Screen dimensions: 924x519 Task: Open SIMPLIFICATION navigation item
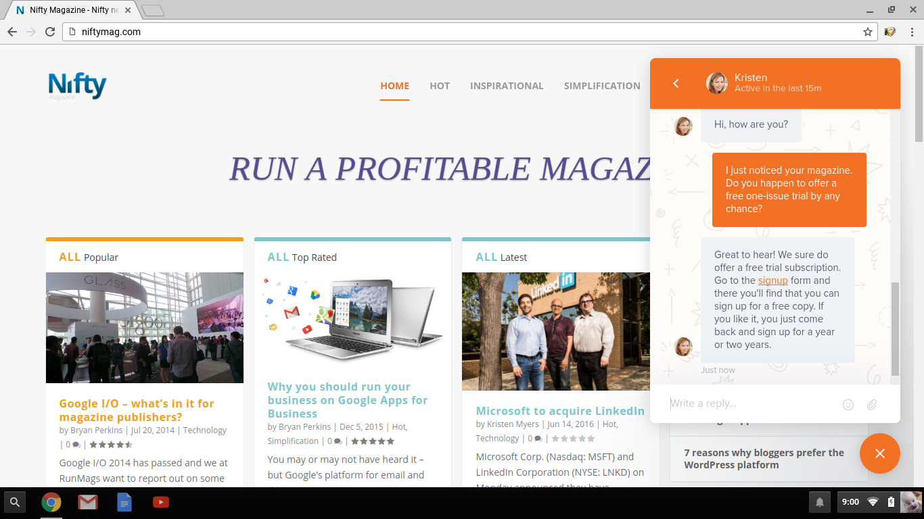(x=602, y=86)
